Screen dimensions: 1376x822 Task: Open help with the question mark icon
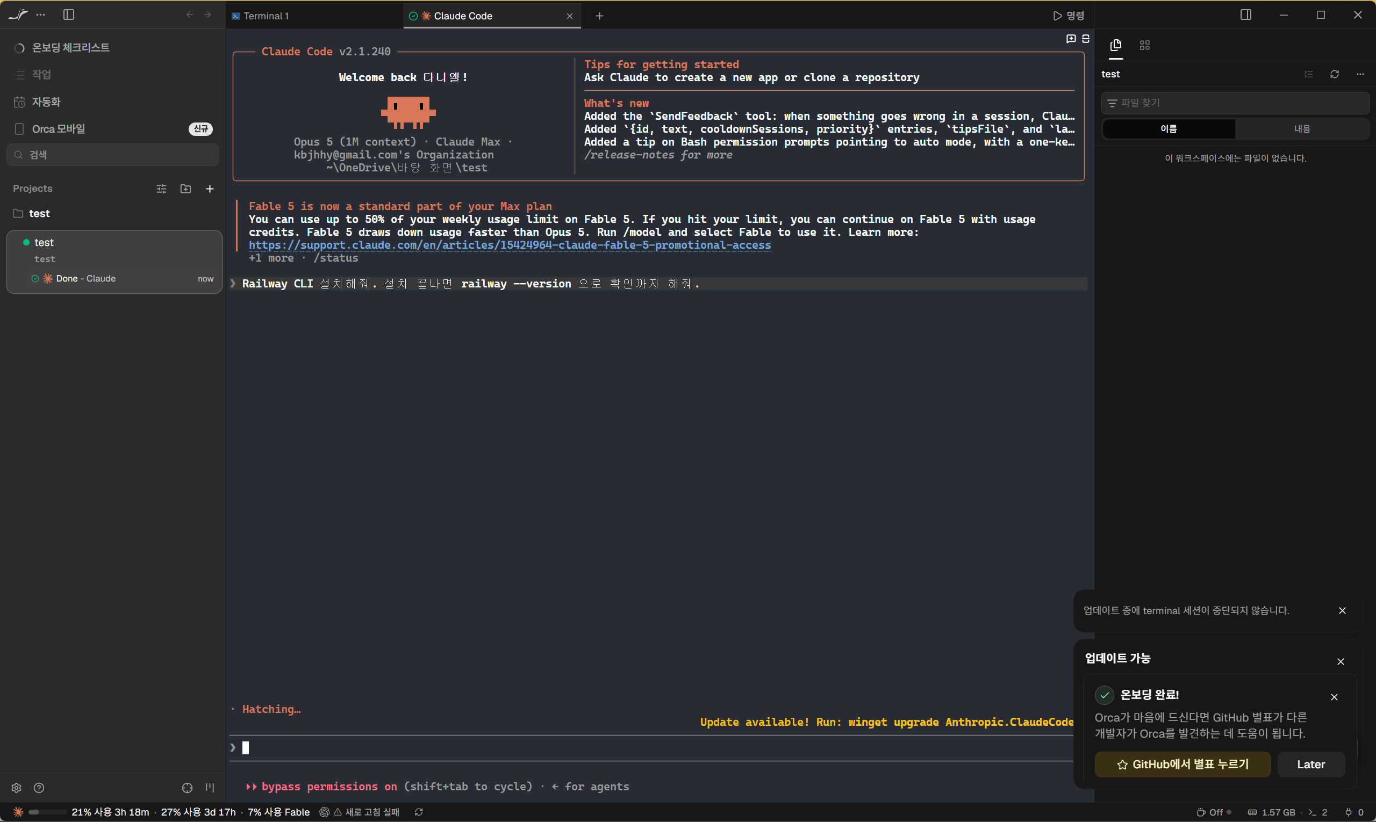pyautogui.click(x=39, y=788)
